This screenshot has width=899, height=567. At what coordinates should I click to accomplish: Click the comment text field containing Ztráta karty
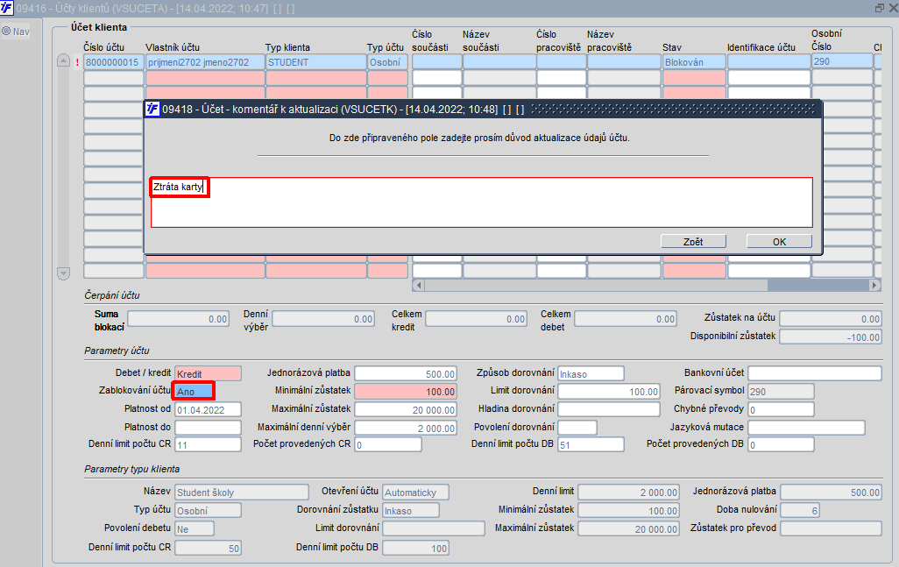click(482, 202)
